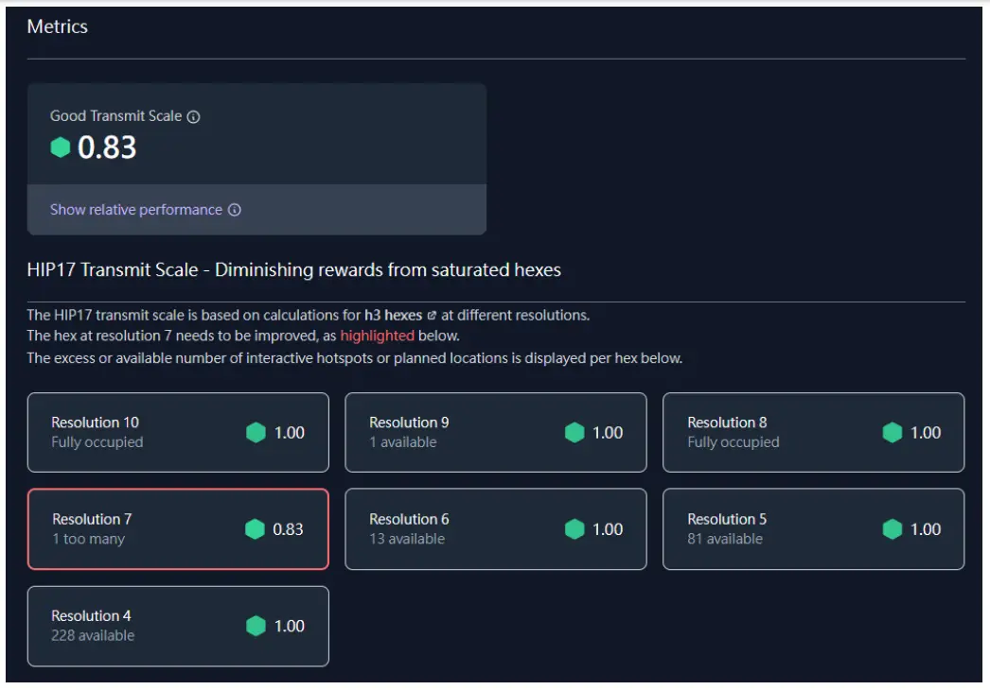This screenshot has width=990, height=690.
Task: Click the green hexagon in Resolution 5 card
Action: pos(893,529)
